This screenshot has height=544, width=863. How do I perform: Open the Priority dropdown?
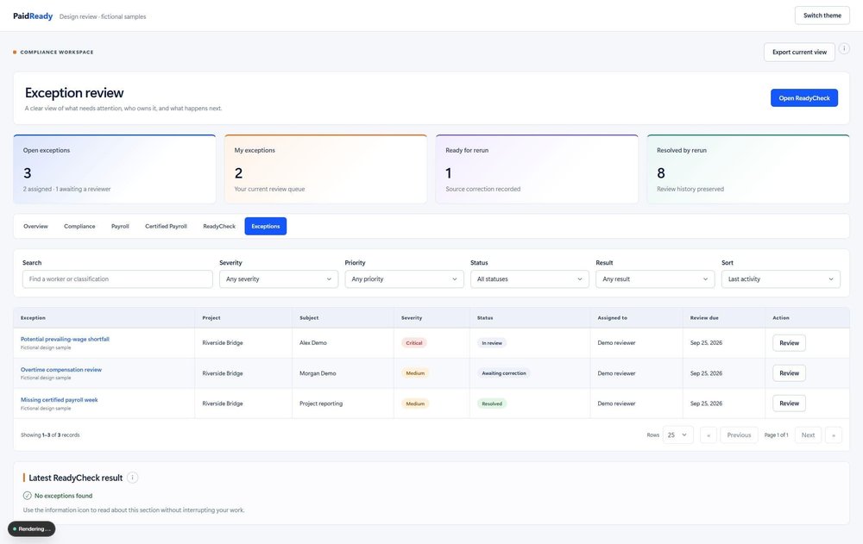(404, 278)
